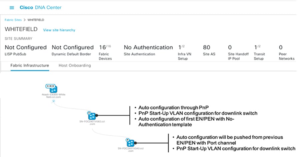Open the Infra VN Setup summary
This screenshot has width=300, height=157.
pyautogui.click(x=184, y=52)
